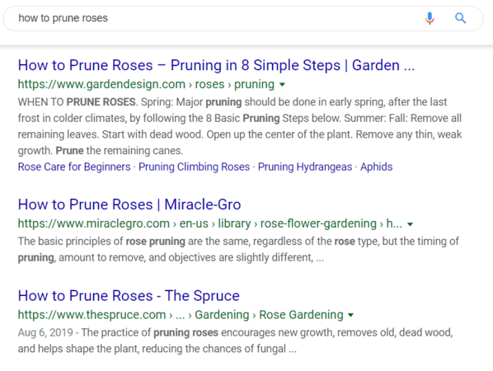This screenshot has height=371, width=493.
Task: Click the miraclegro.com green URL text
Action: (x=210, y=223)
